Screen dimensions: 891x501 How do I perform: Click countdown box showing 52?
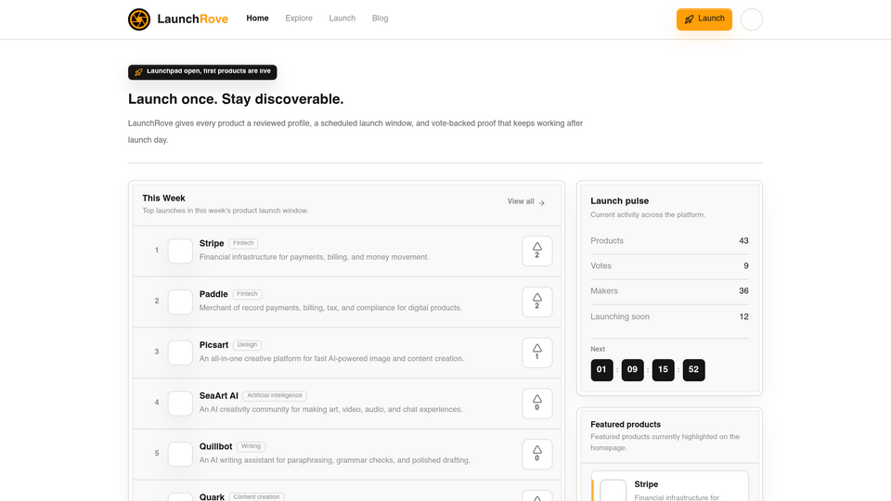click(694, 370)
